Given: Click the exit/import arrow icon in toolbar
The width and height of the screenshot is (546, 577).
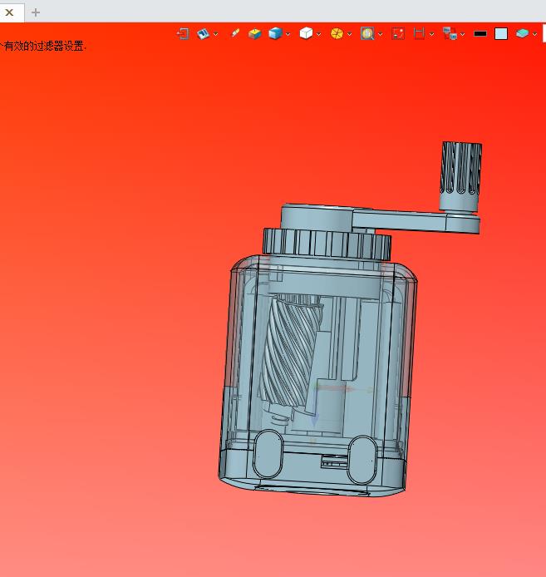Looking at the screenshot, I should pos(183,34).
